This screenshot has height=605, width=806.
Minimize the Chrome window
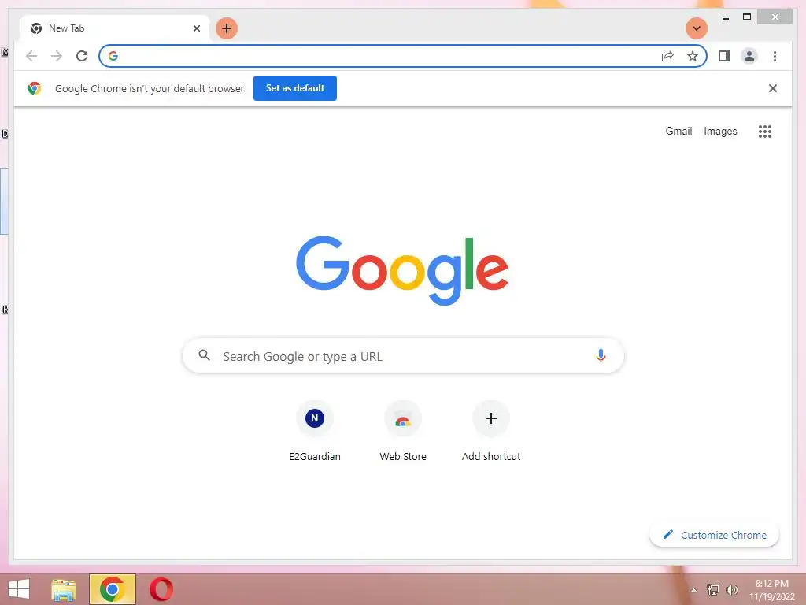pos(725,17)
